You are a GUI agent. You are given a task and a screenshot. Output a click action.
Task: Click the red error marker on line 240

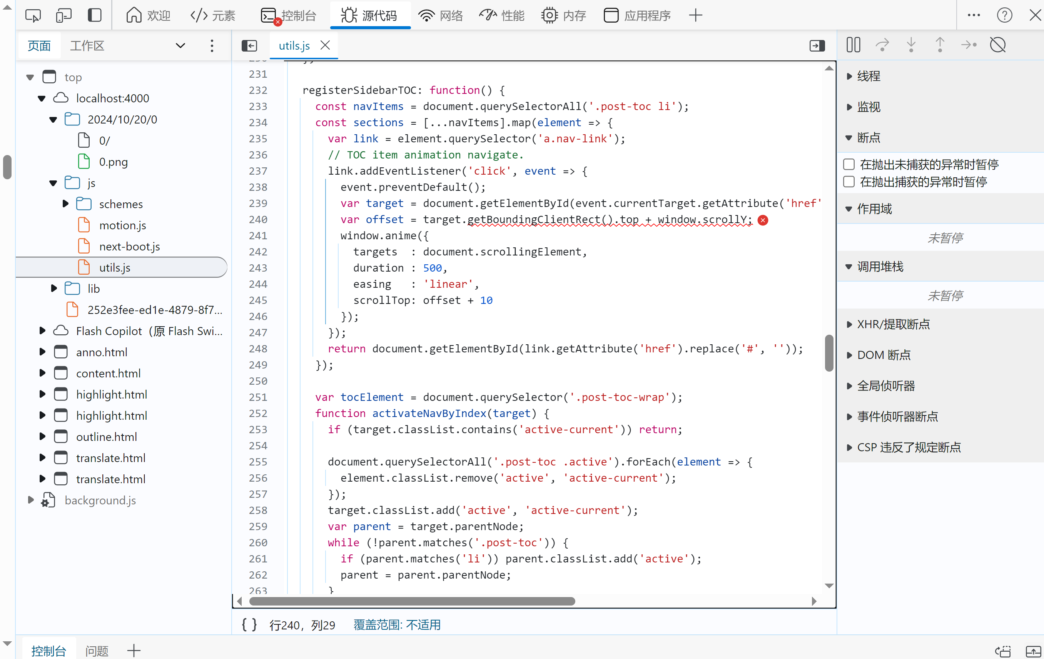763,220
